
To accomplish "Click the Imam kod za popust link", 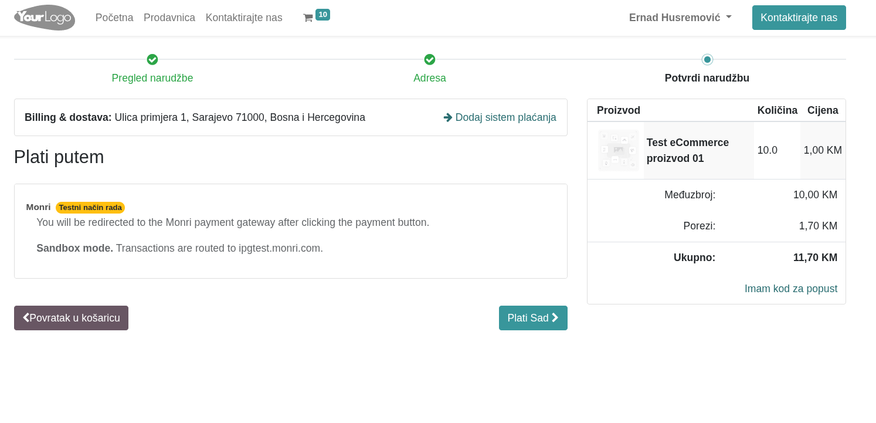I will coord(790,289).
